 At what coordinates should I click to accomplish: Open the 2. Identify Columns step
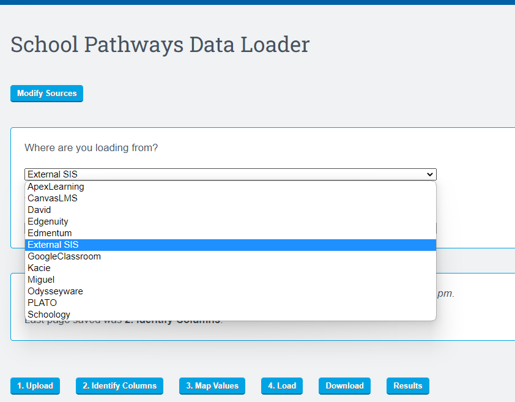tap(119, 386)
